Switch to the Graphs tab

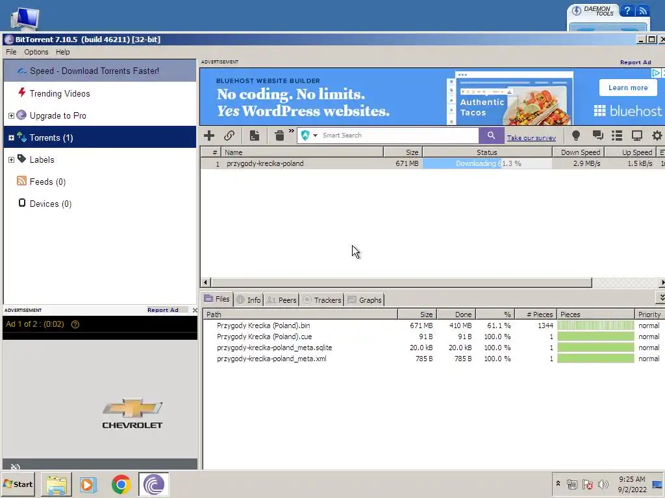click(x=365, y=300)
